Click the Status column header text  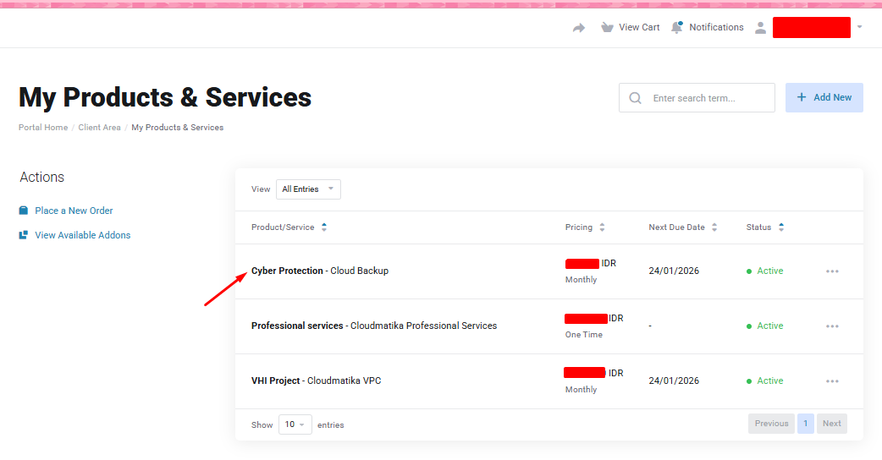coord(758,227)
